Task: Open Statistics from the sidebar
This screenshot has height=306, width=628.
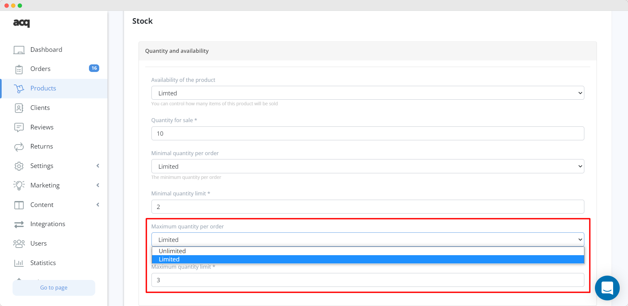Action: [x=43, y=263]
